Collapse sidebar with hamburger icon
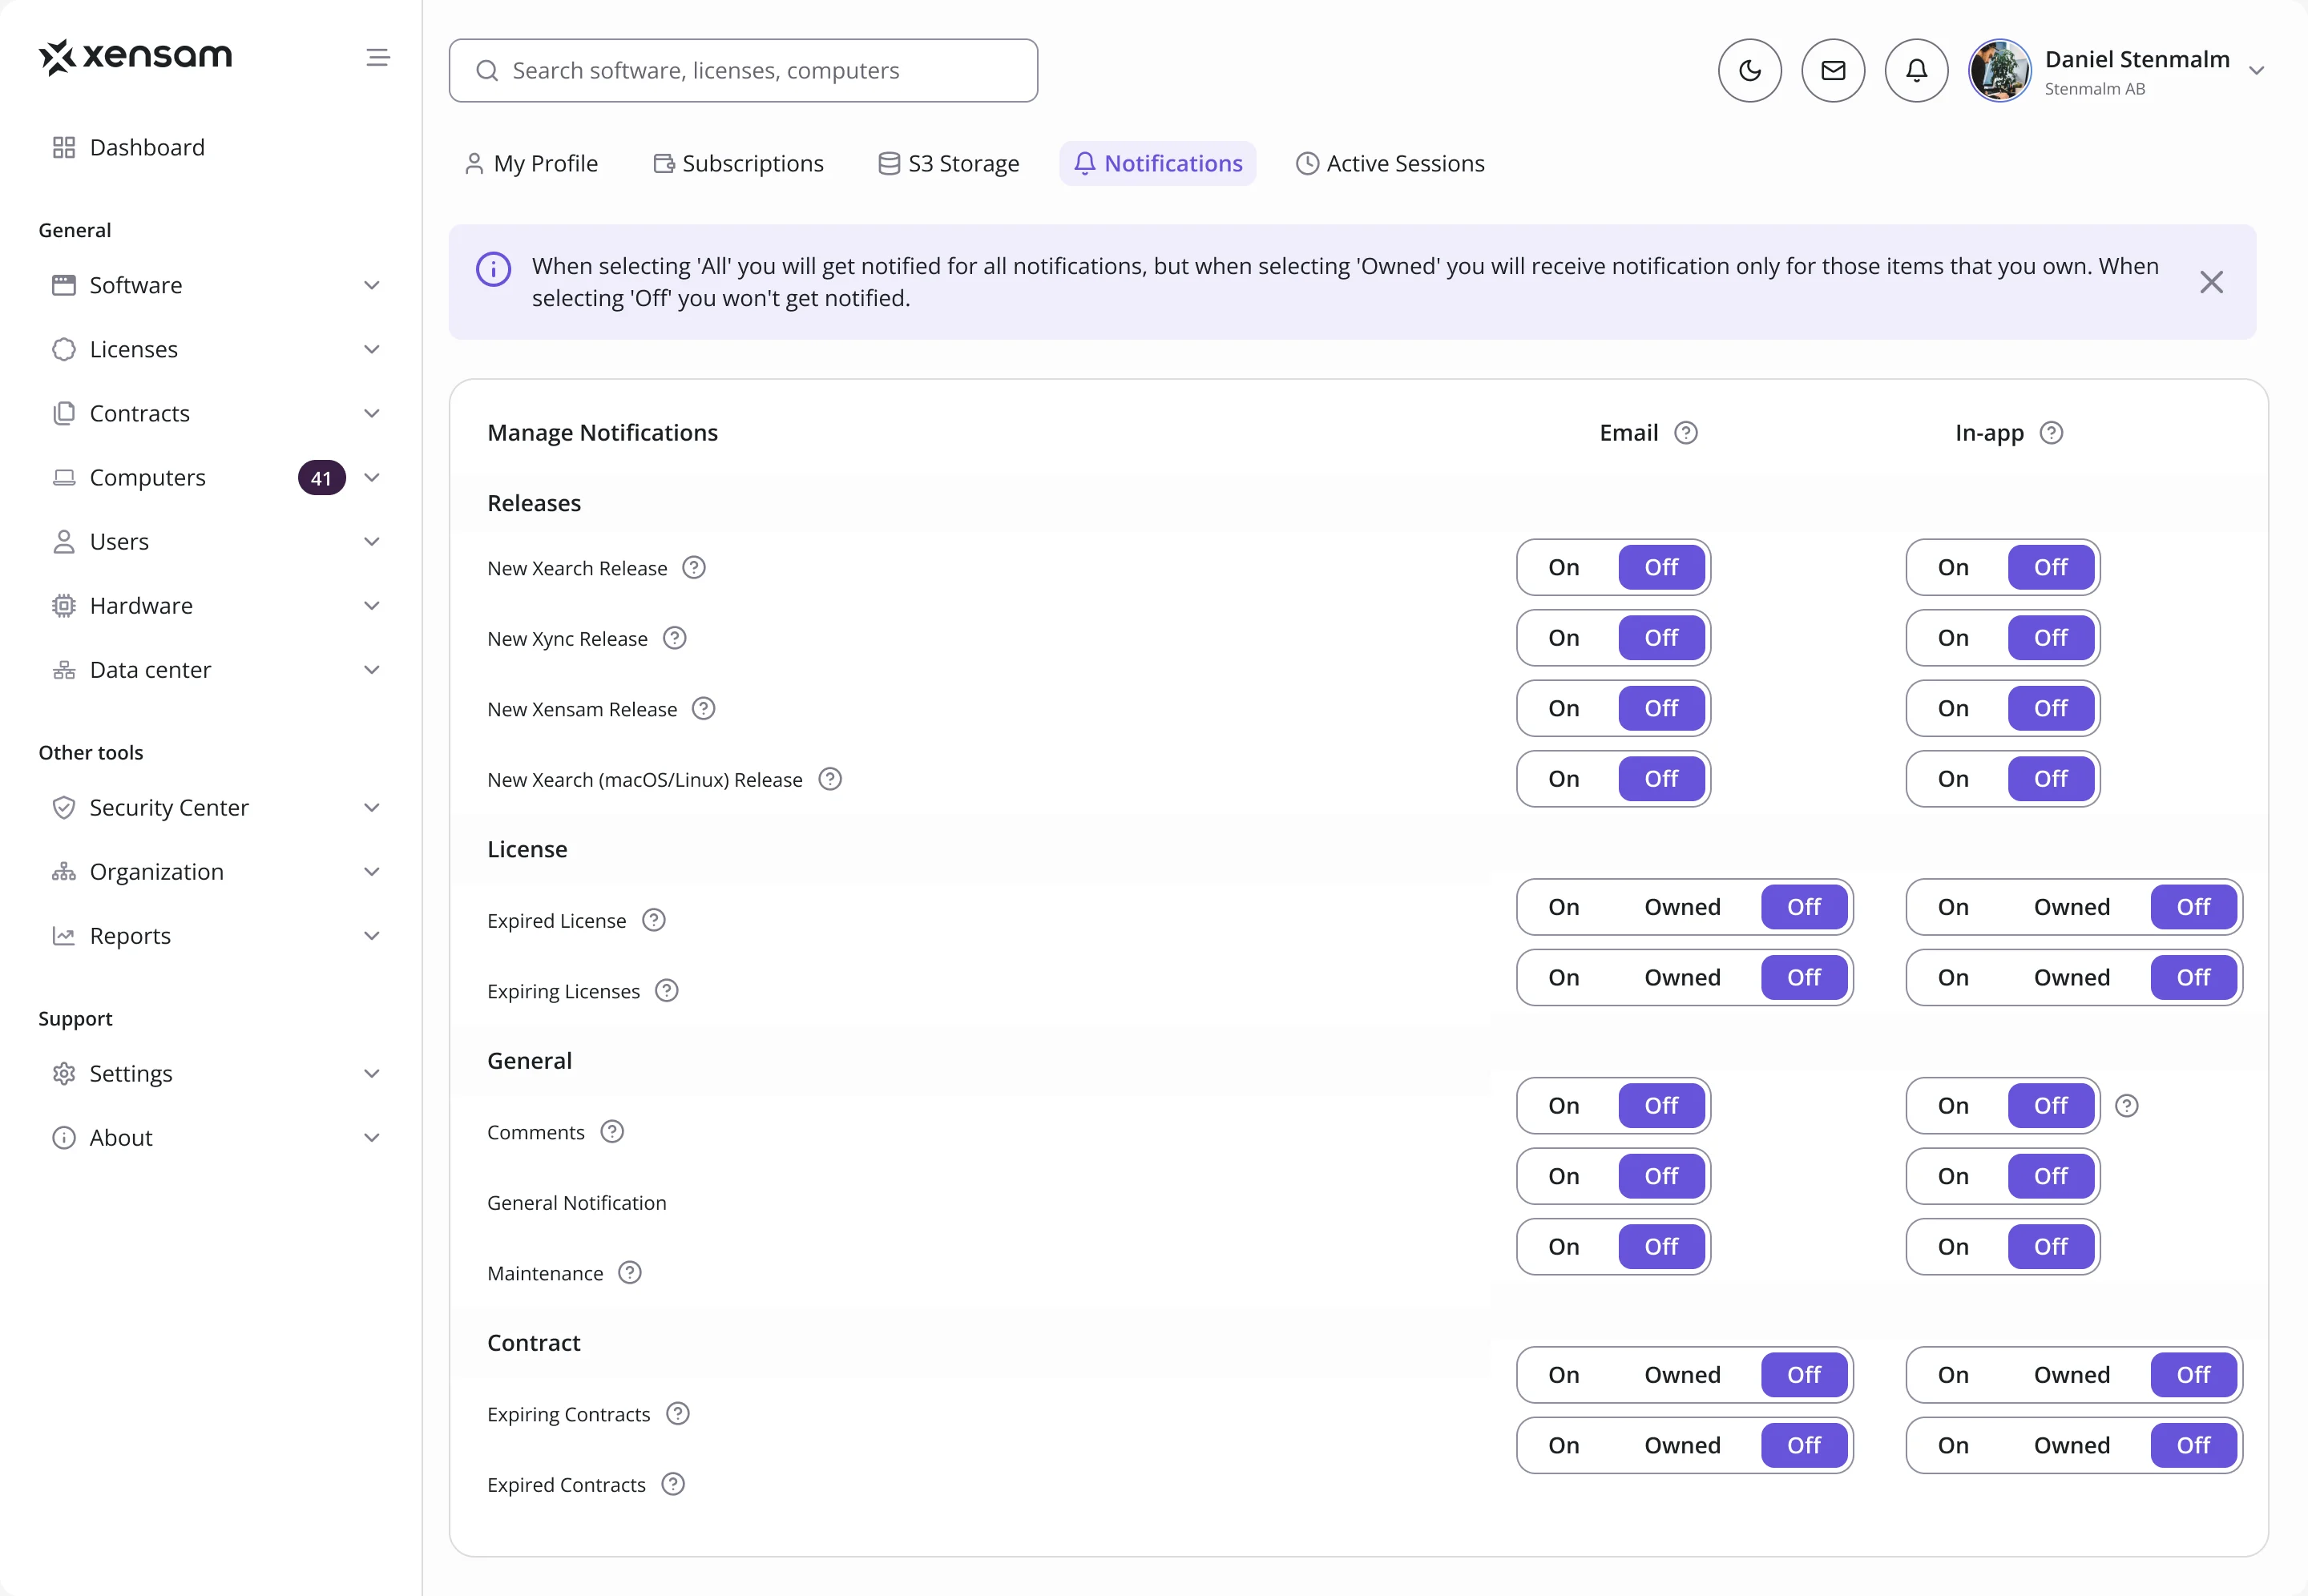Screen dimensions: 2308x1596 click(378, 58)
